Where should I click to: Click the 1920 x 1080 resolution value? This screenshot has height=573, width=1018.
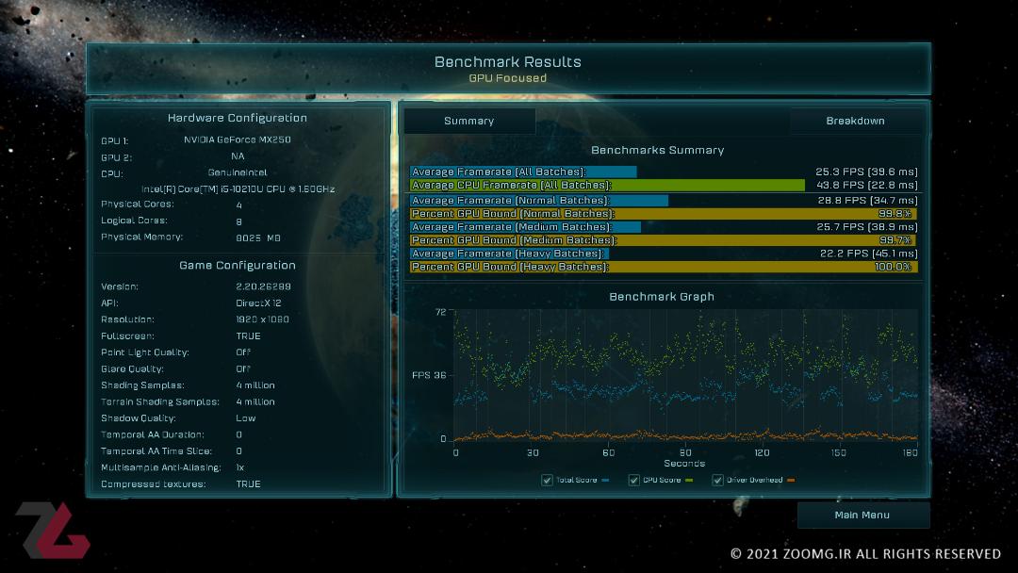262,319
